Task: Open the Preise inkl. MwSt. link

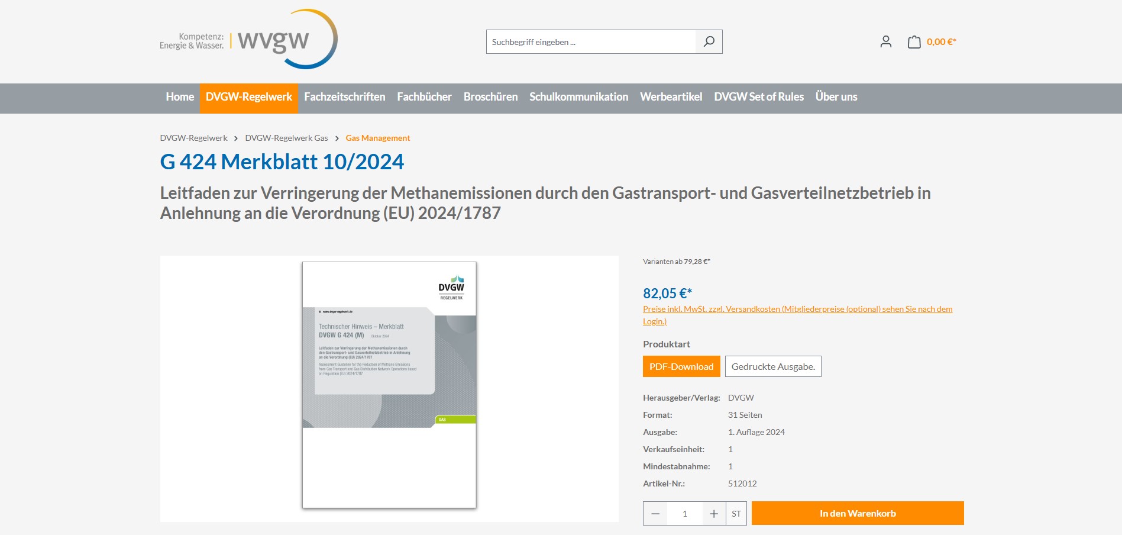Action: point(797,315)
